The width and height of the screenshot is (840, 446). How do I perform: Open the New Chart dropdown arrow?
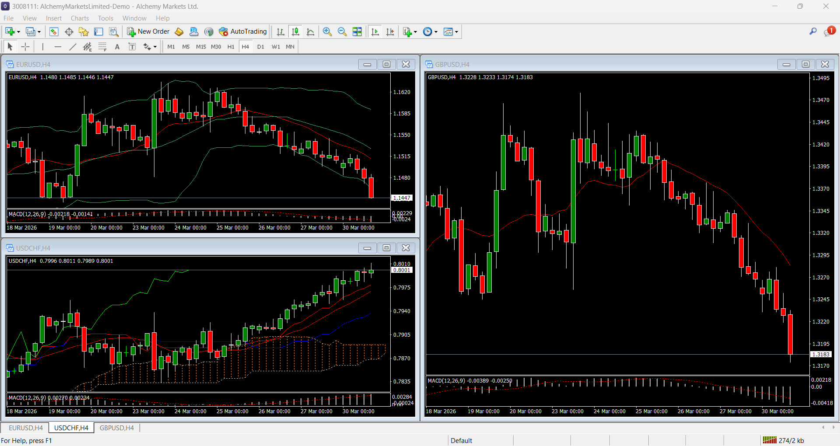pos(18,32)
